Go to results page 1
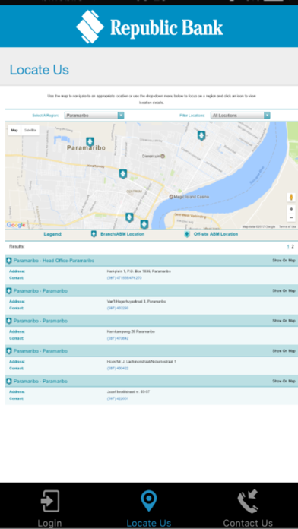The width and height of the screenshot is (298, 529). (288, 246)
